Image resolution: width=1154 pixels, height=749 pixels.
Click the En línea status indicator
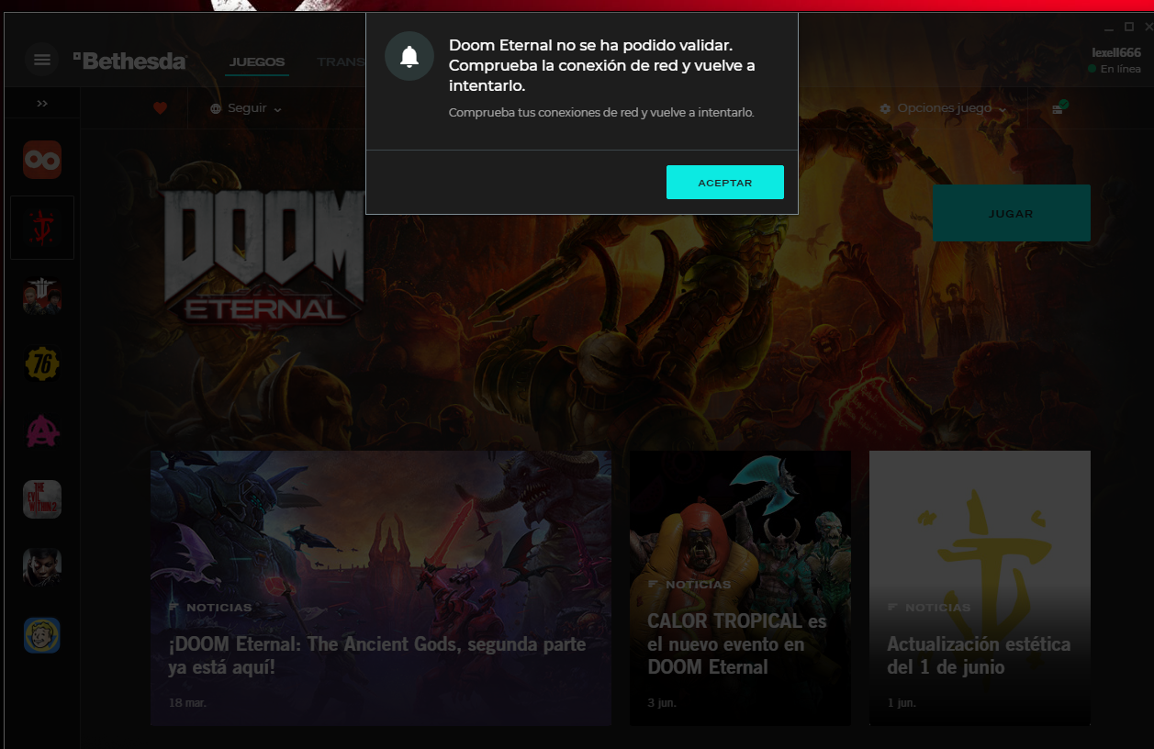point(1115,69)
